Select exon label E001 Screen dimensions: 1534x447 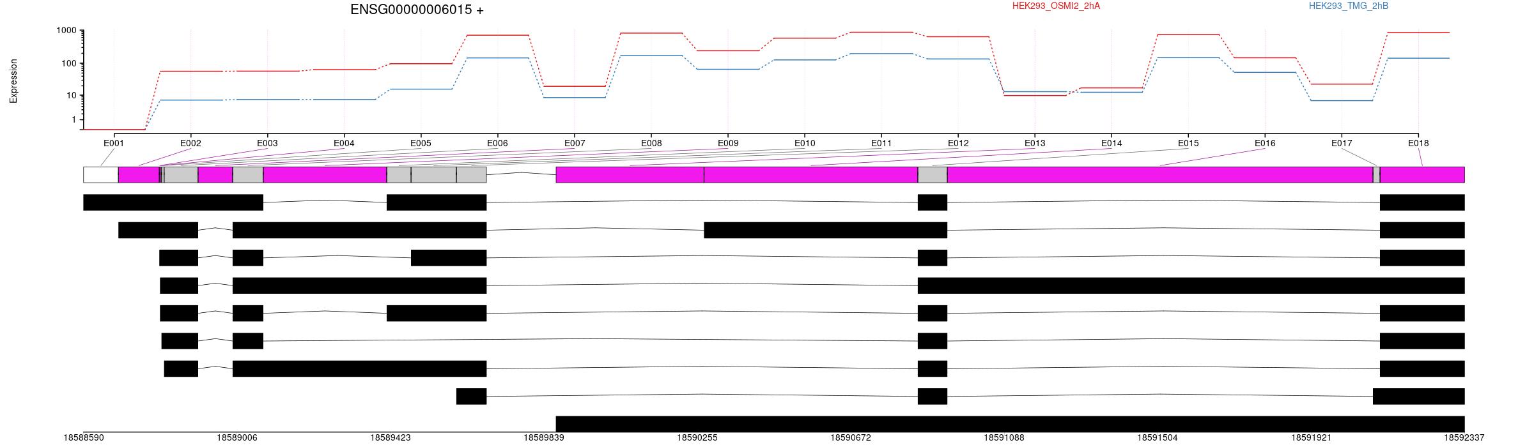(114, 143)
